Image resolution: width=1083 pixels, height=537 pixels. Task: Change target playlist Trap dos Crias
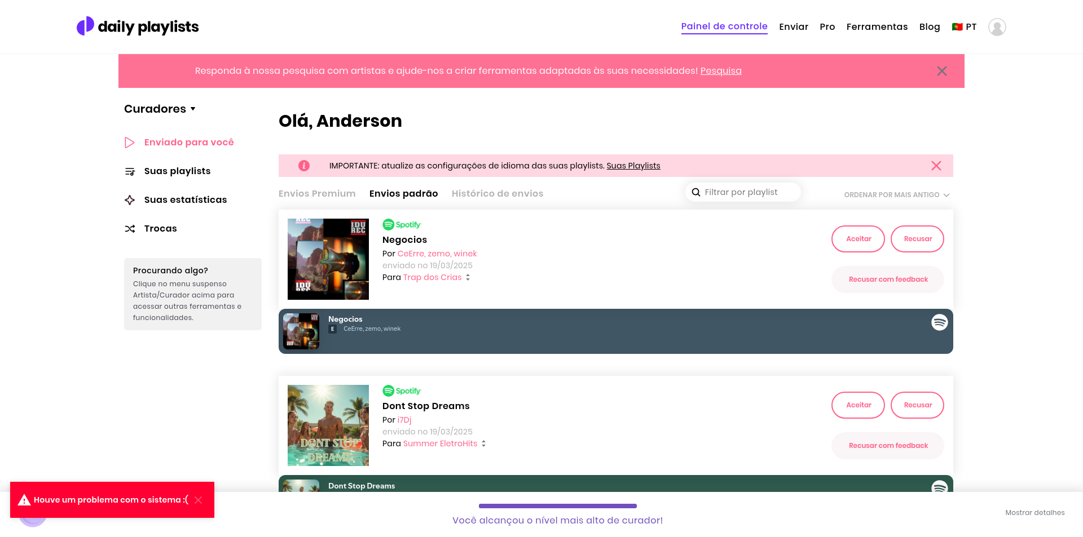[468, 277]
